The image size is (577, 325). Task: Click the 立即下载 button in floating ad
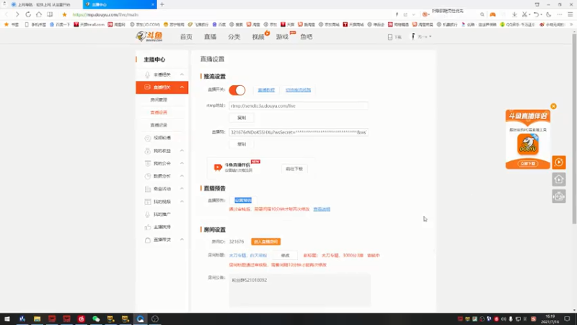pyautogui.click(x=528, y=164)
